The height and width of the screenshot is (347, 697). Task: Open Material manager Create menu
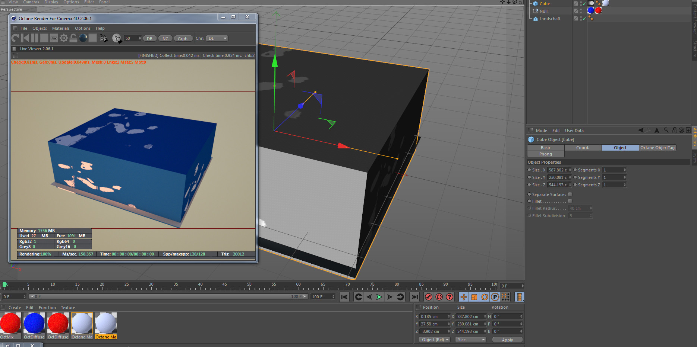click(x=15, y=308)
